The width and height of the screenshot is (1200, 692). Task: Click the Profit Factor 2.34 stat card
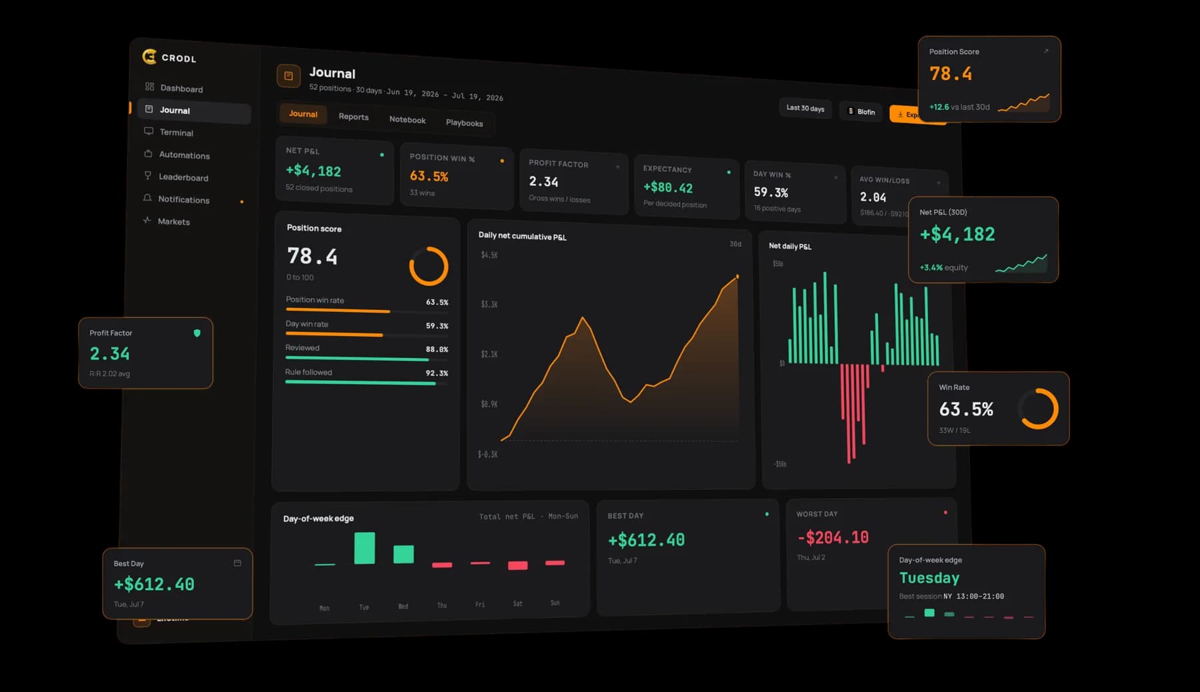(574, 181)
